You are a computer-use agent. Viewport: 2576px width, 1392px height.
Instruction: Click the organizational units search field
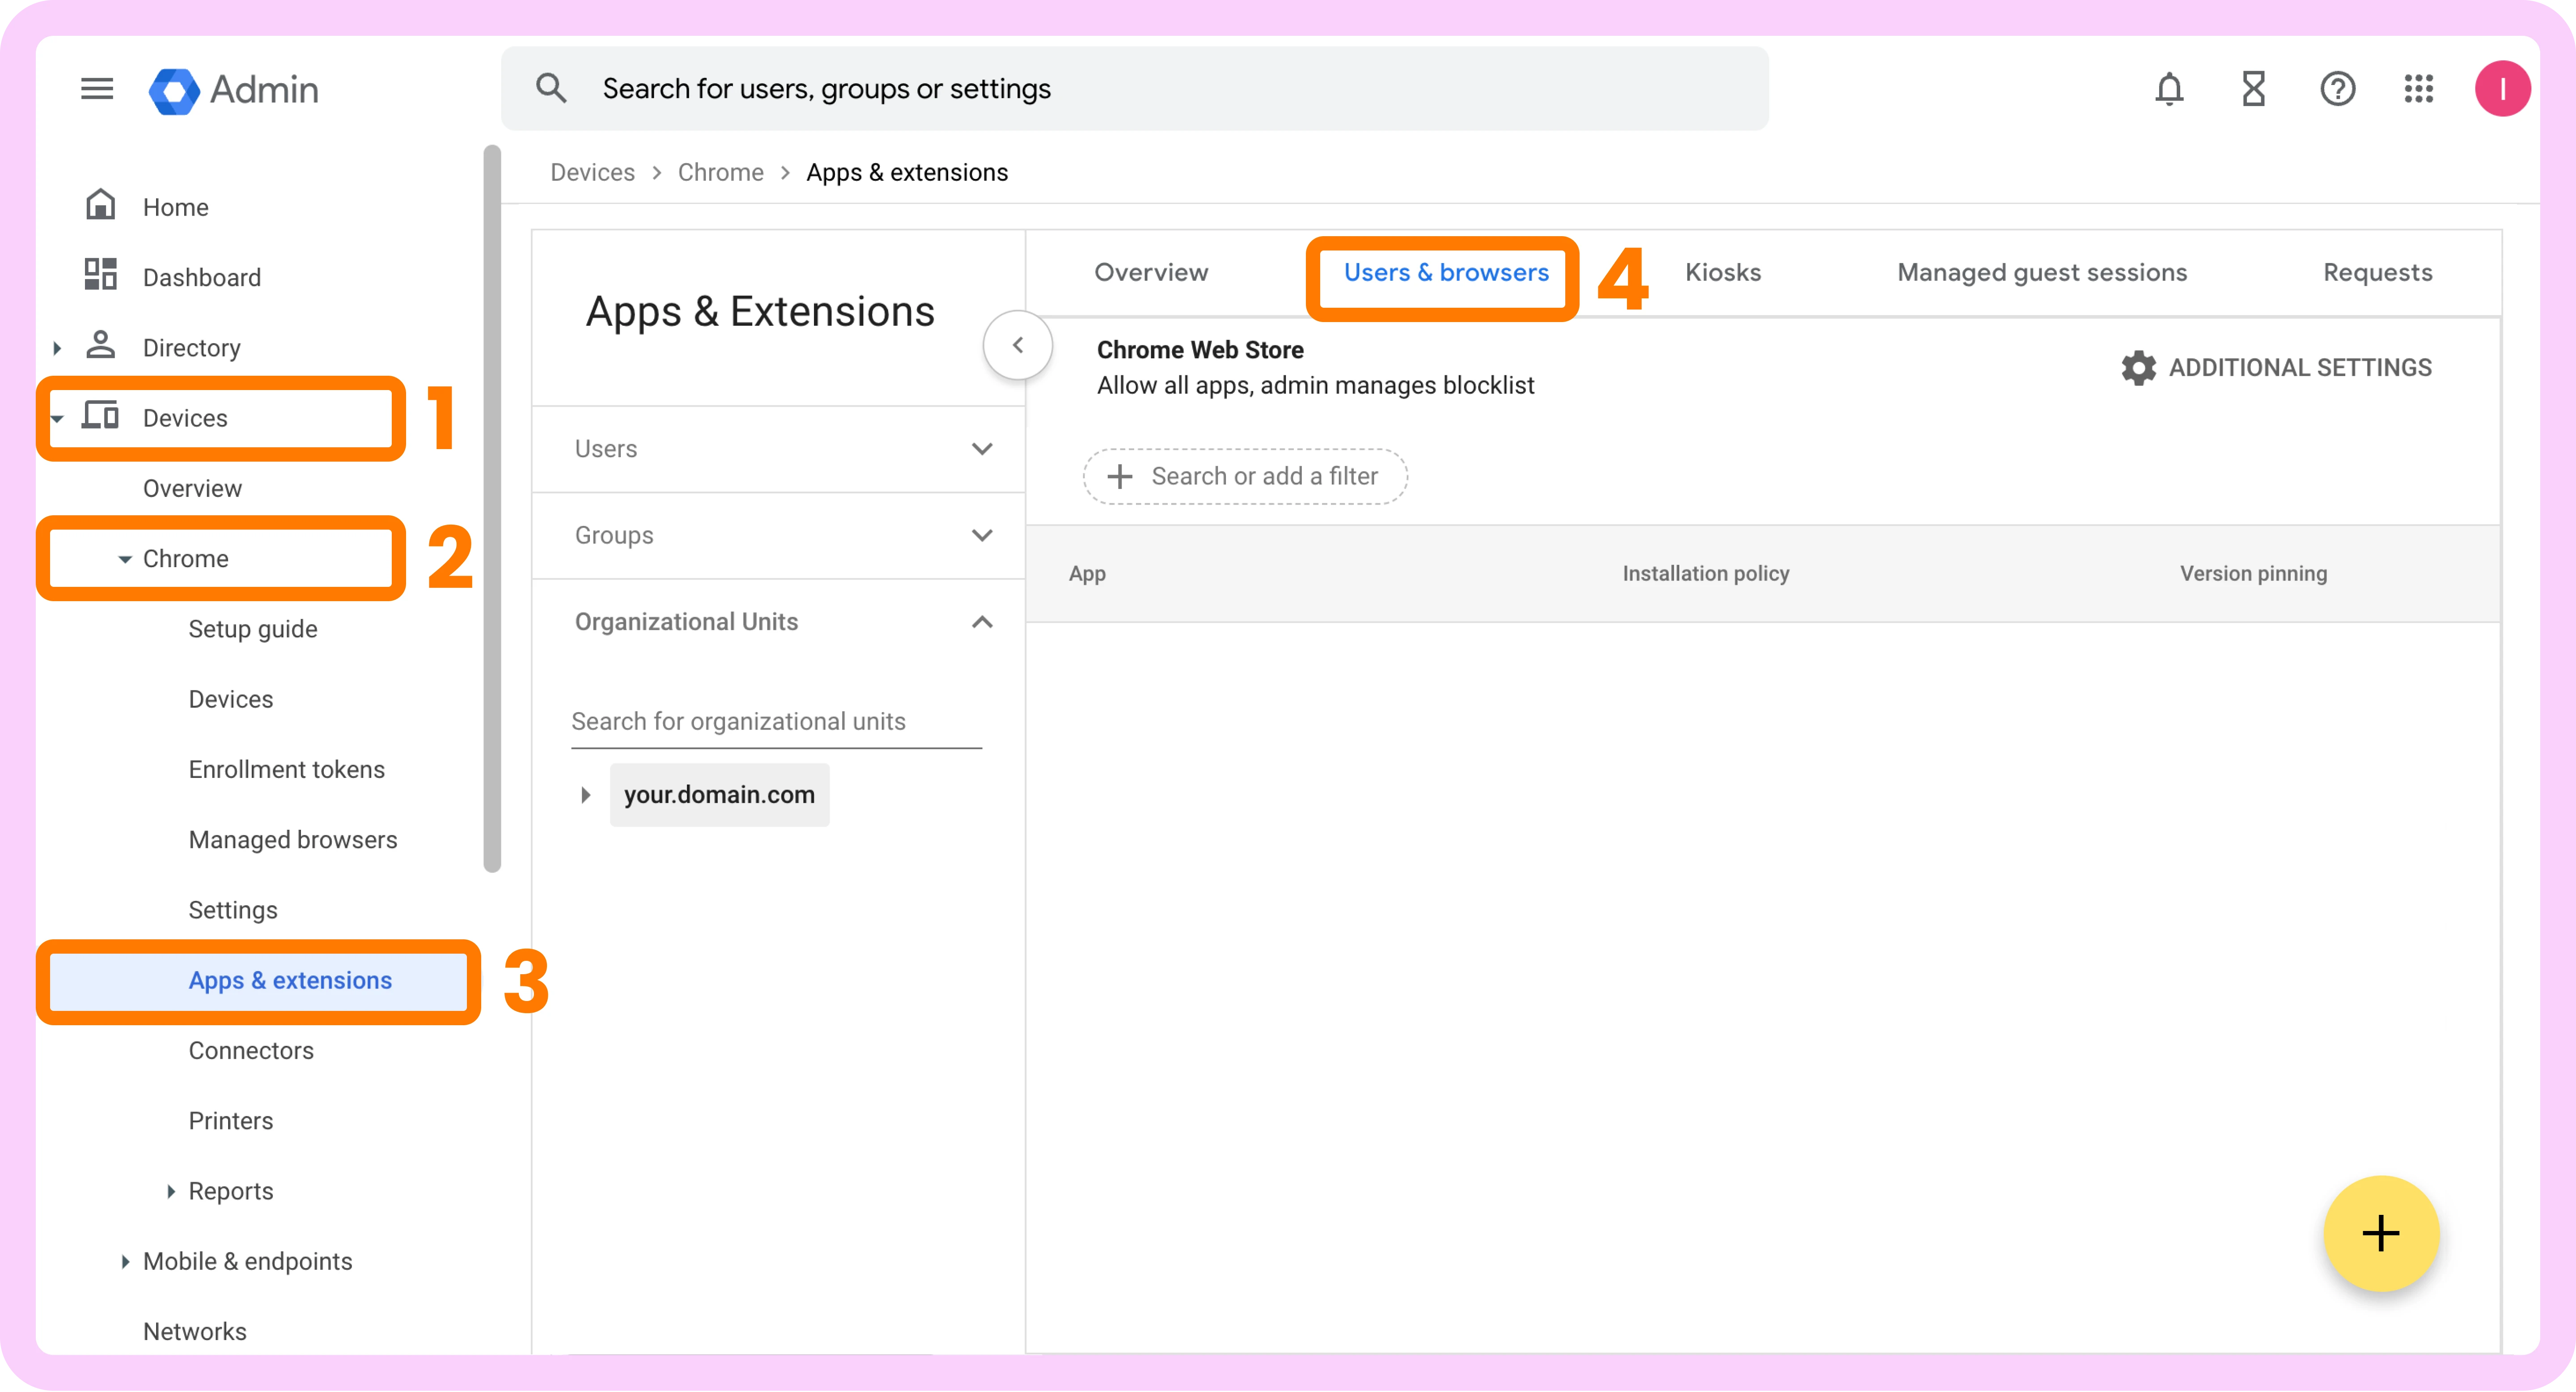[x=775, y=722]
